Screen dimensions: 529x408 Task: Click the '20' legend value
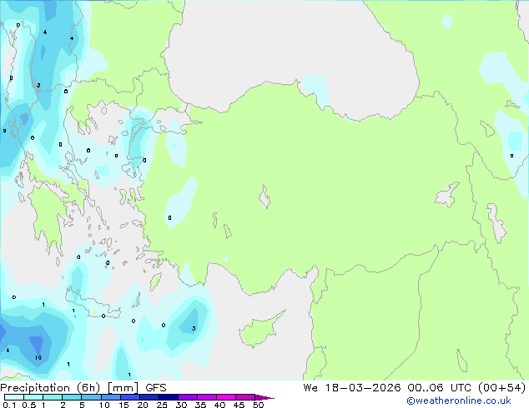(x=143, y=405)
